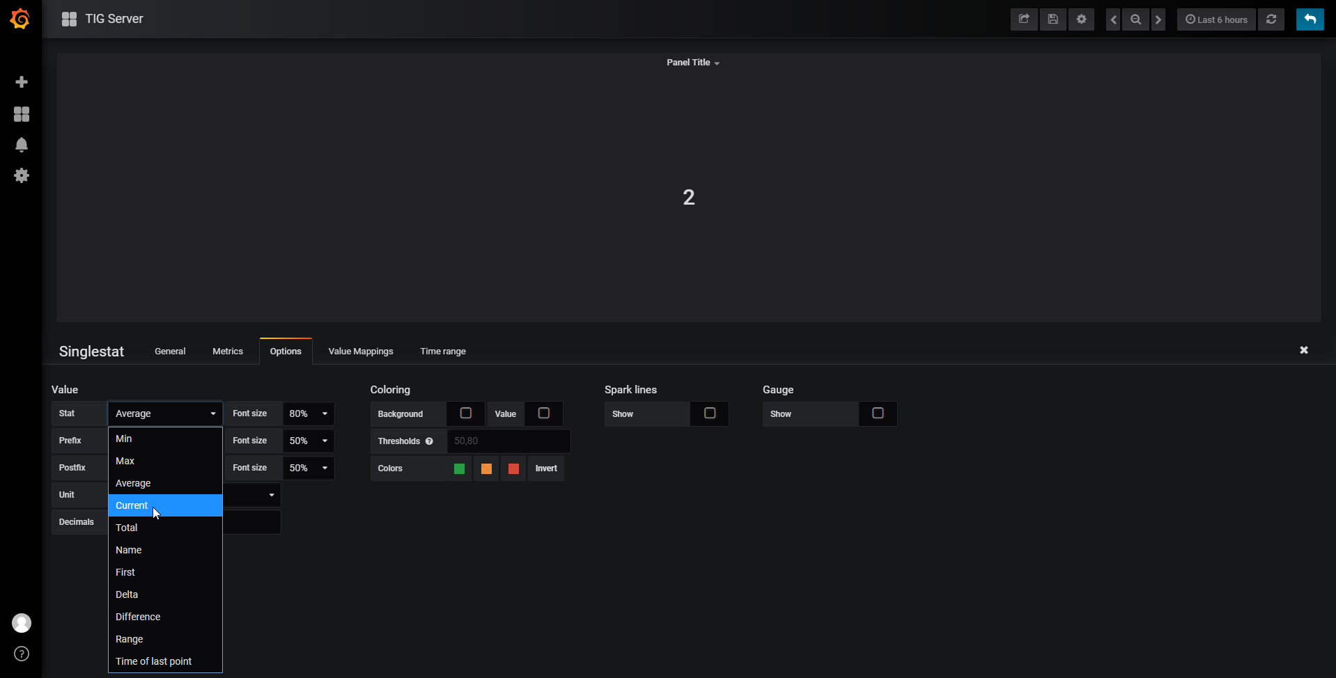Screen dimensions: 1336x678
Task: Open the Alerting bell icon
Action: [22, 145]
